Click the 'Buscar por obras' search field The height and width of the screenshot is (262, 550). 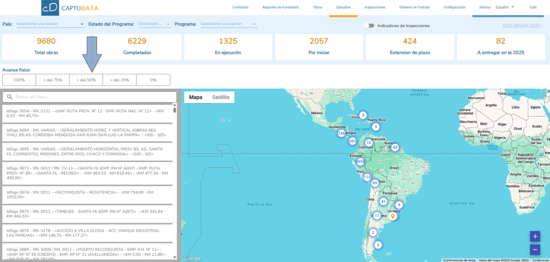tap(93, 97)
